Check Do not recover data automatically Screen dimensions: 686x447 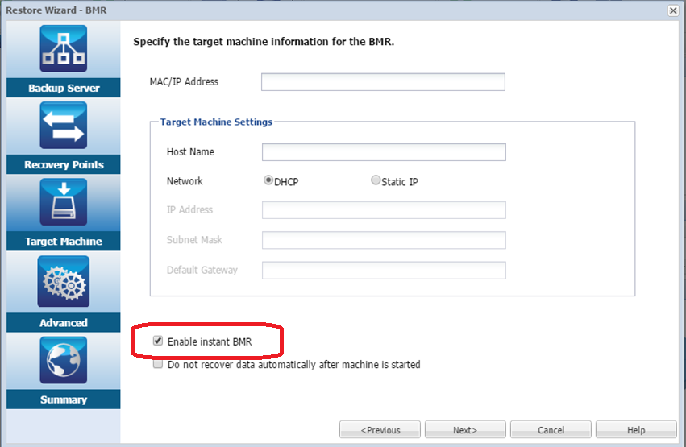pos(158,364)
